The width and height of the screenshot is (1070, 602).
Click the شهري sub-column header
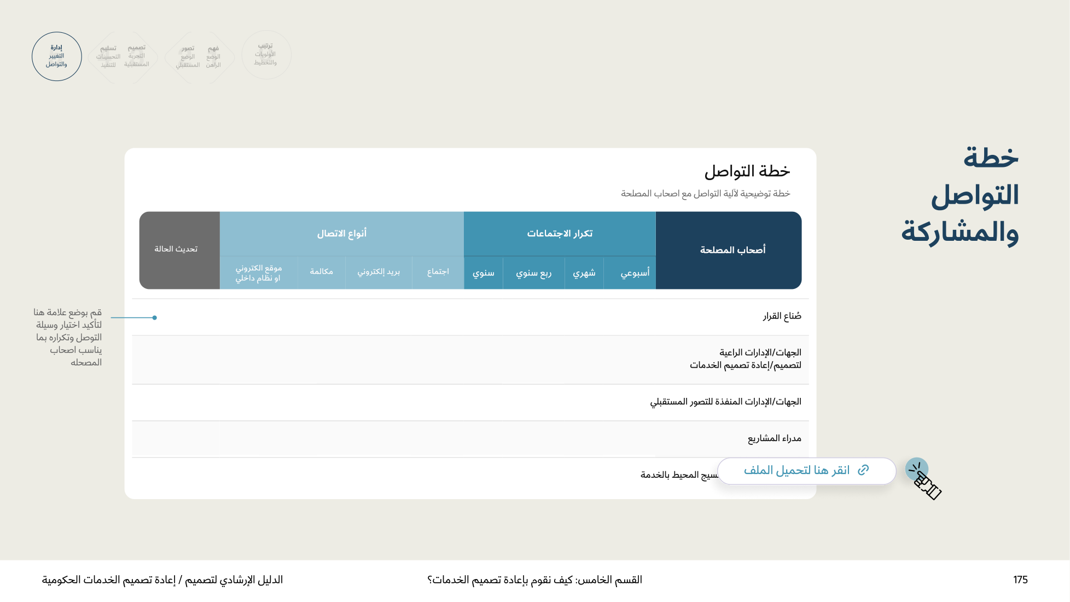584,273
